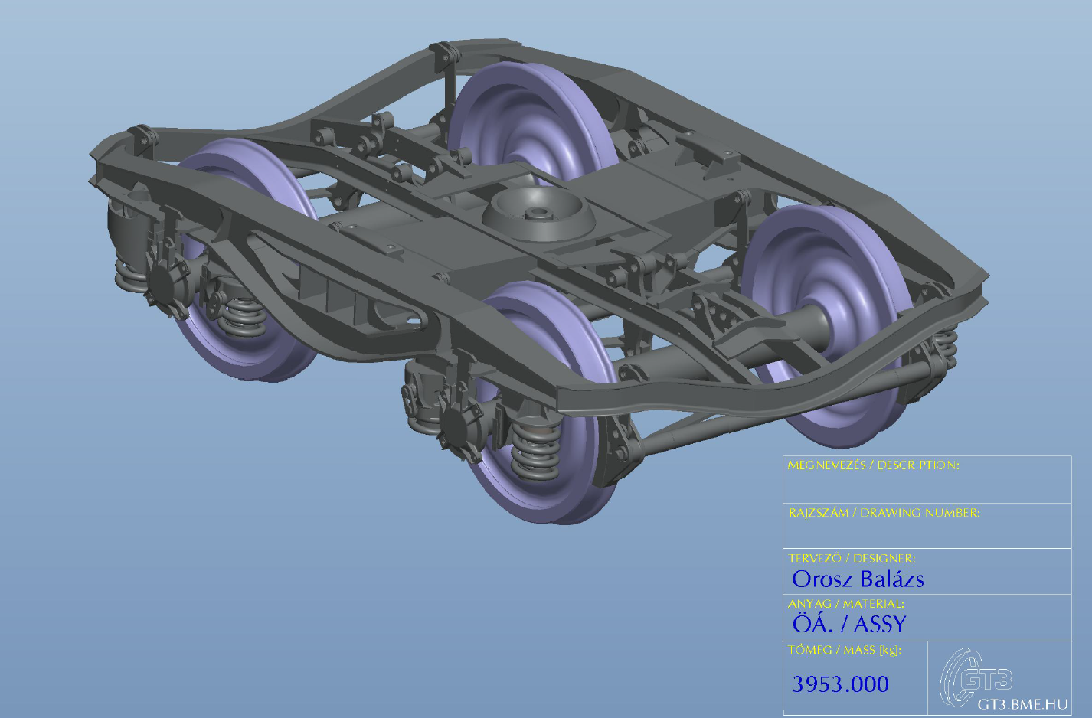Click the RAJZSZÁM / DRAWING NUMBER label
1092x718 pixels.
click(x=884, y=513)
